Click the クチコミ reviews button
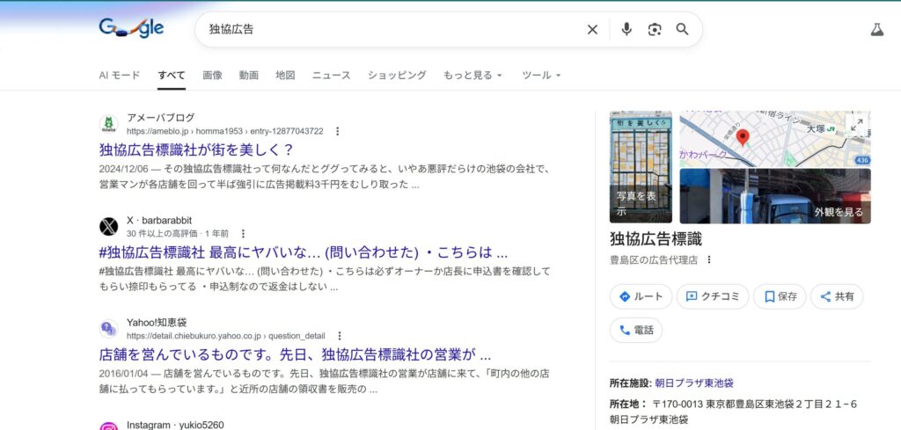This screenshot has width=901, height=430. [713, 297]
